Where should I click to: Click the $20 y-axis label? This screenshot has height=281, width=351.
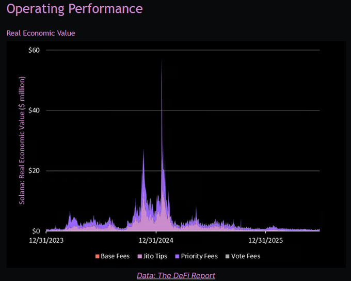(x=34, y=171)
